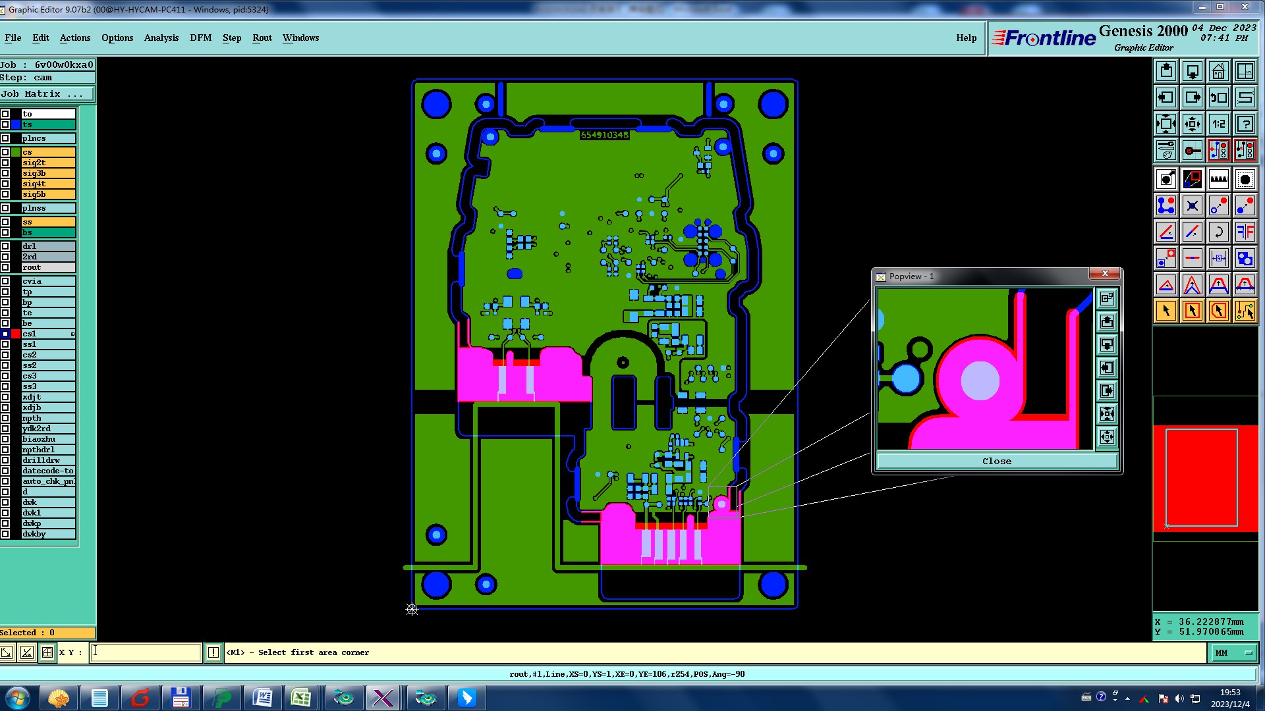Toggle the drl layer checkbox

pyautogui.click(x=5, y=246)
